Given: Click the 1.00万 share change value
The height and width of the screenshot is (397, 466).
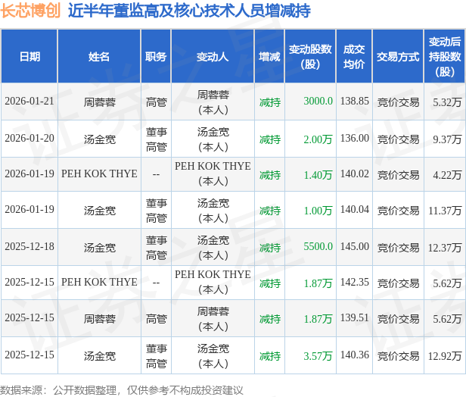Looking at the screenshot, I should [x=318, y=211].
